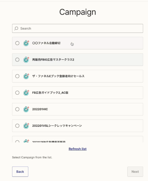Click the target icon beside 再販売FBIG広告マスタークラス2
148x181 pixels.
[26, 60]
